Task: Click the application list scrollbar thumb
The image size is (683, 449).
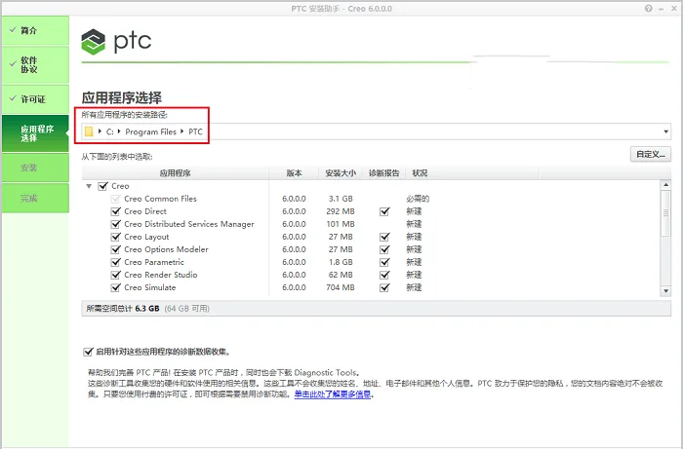Action: pos(665,213)
